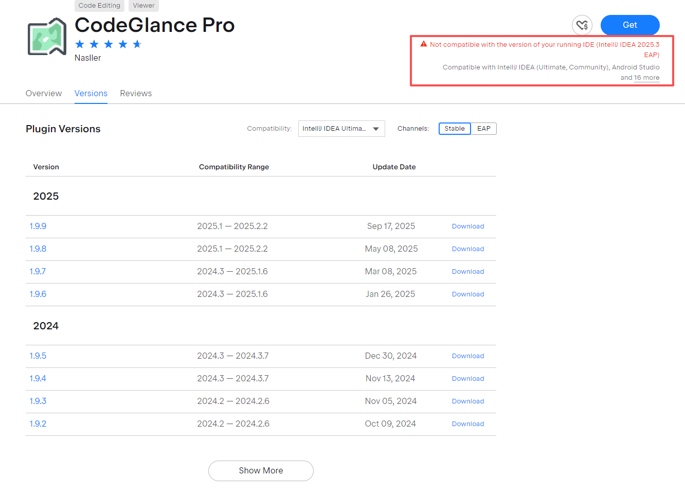Load more versions with Show More
Image resolution: width=685 pixels, height=493 pixels.
(261, 470)
